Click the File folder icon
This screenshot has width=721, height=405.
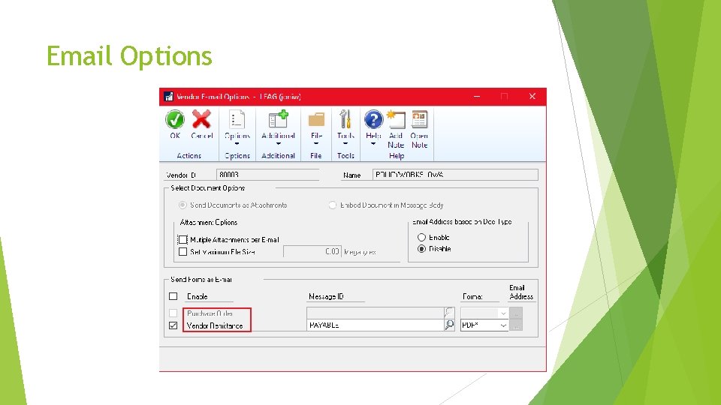(316, 119)
